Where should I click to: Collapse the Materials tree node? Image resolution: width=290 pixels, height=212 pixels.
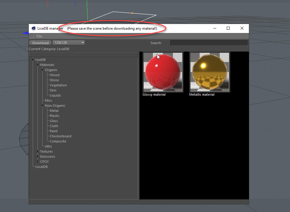(x=38, y=65)
